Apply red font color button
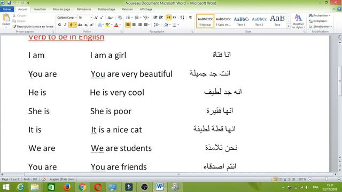 [116, 25]
